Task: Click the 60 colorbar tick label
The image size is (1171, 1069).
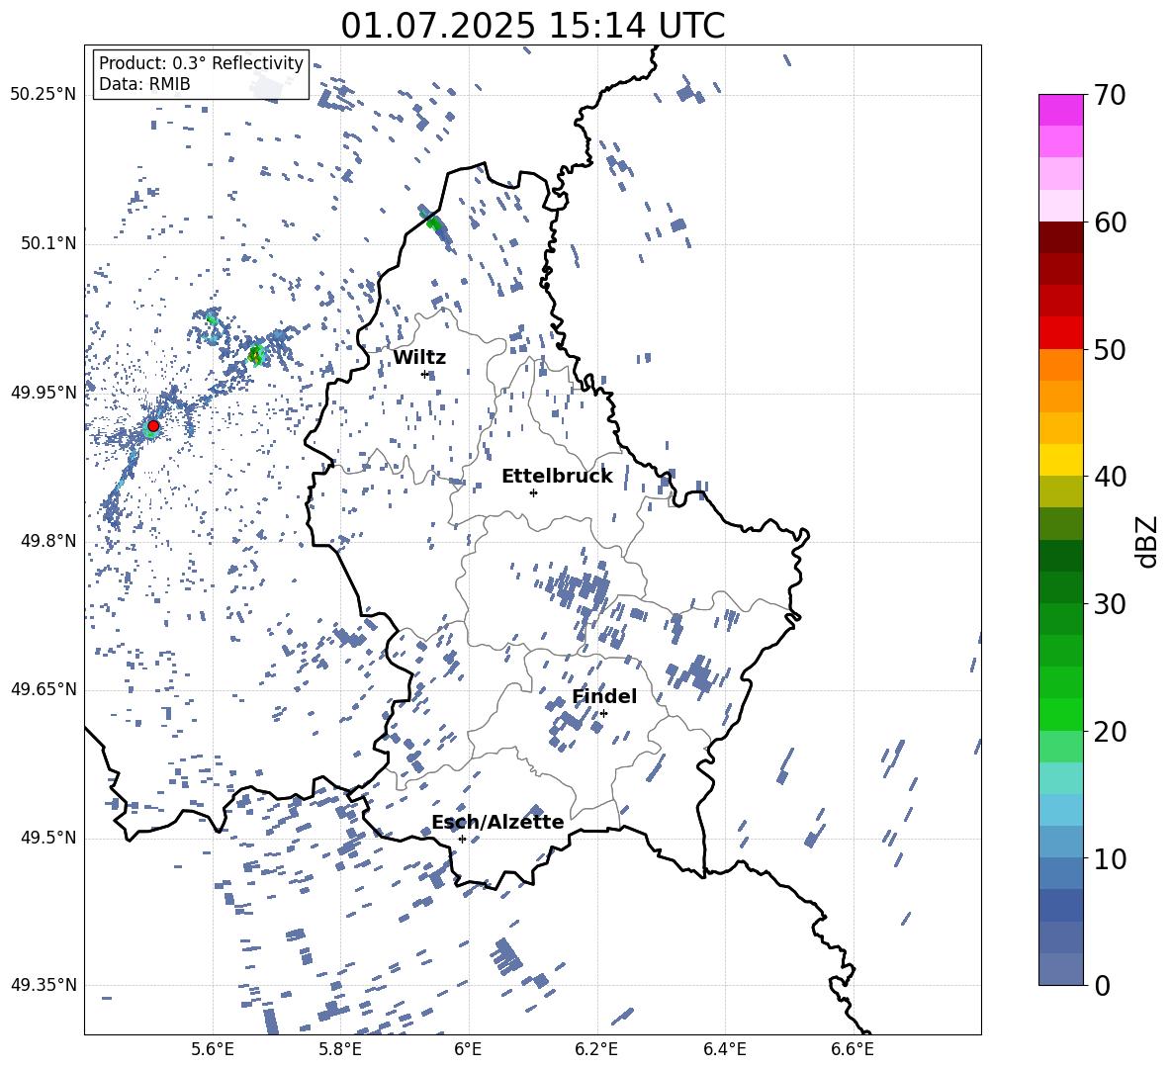Action: (x=1110, y=223)
